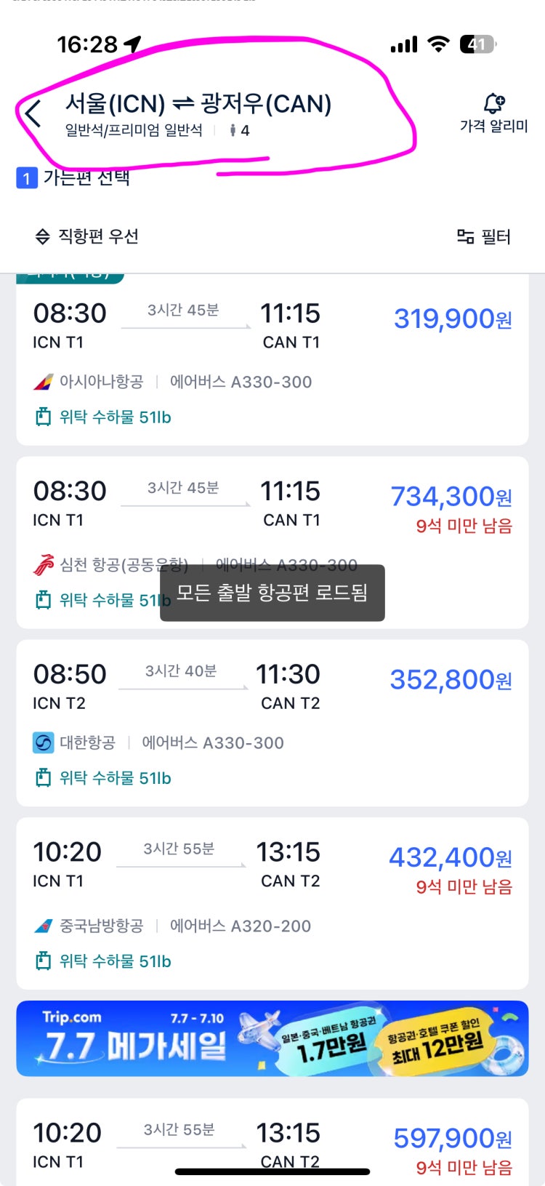
Task: Tap the China Southern Airlines logo icon
Action: pos(44,926)
